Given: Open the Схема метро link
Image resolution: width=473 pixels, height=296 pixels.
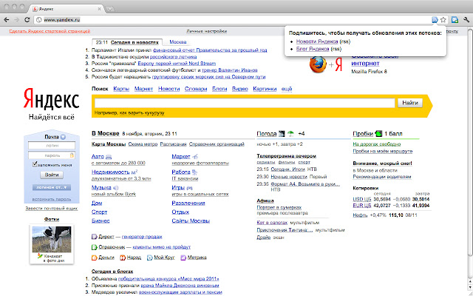Looking at the screenshot, I should [x=143, y=144].
